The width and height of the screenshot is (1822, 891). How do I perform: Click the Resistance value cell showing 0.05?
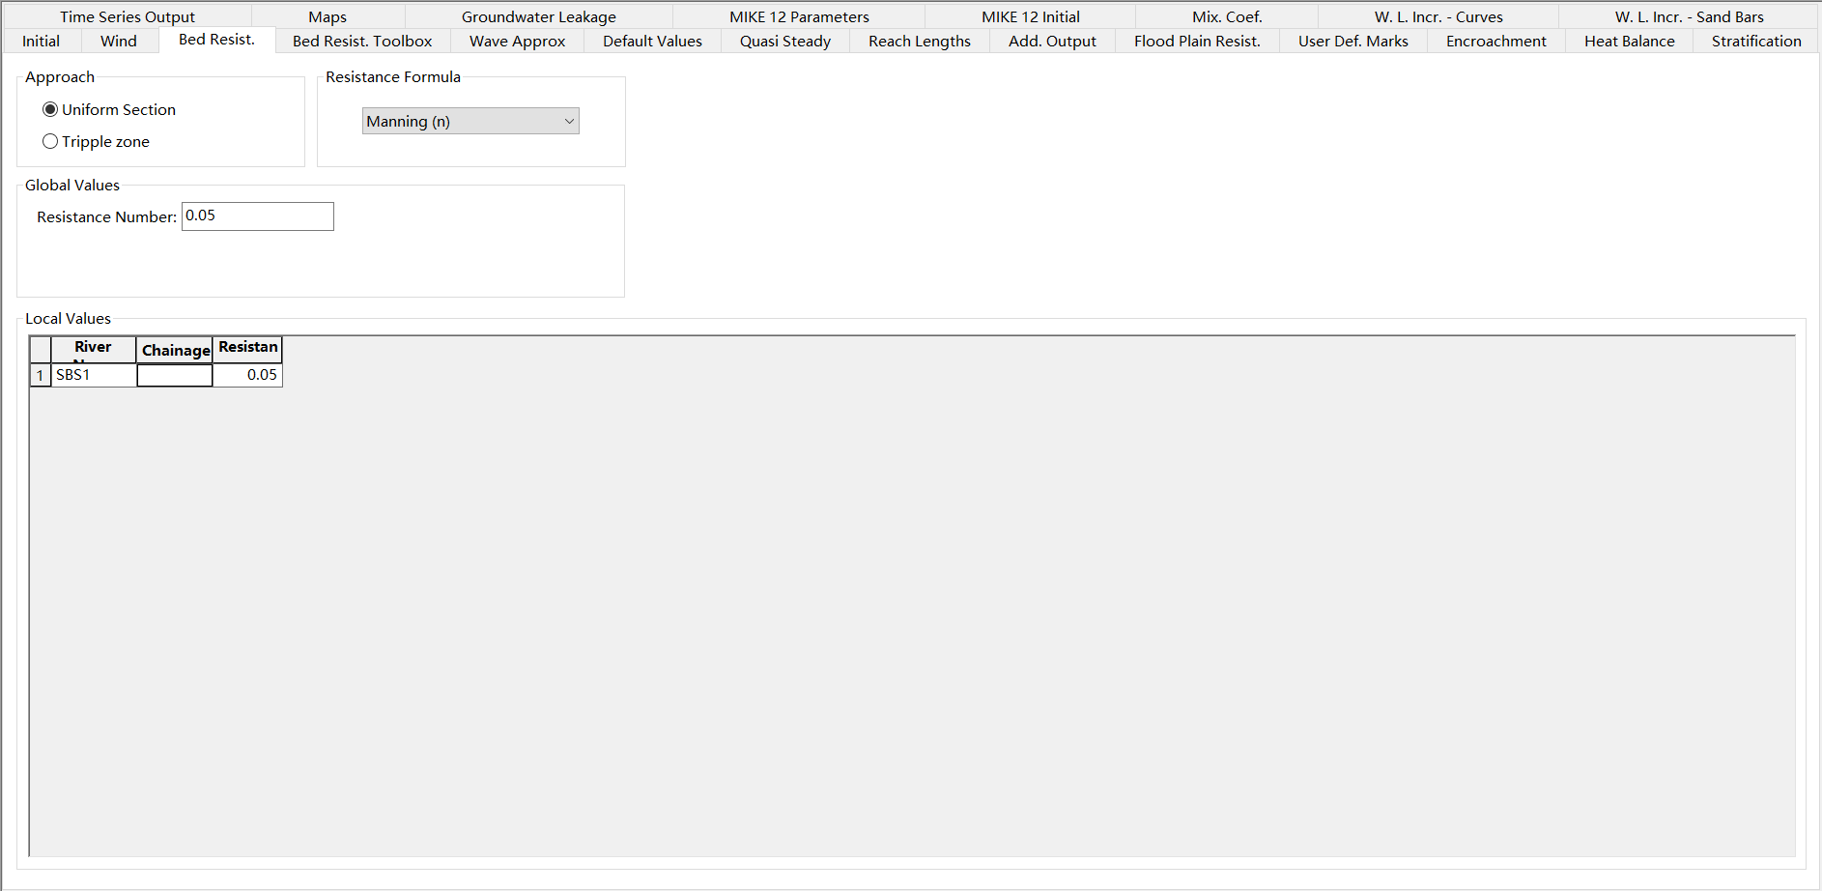pos(247,376)
